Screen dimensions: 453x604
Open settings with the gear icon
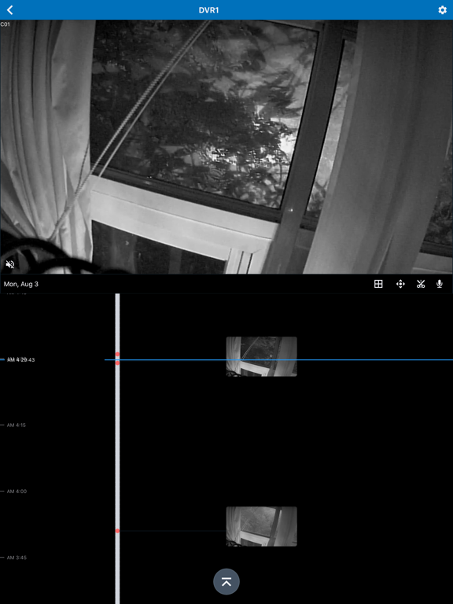click(442, 10)
